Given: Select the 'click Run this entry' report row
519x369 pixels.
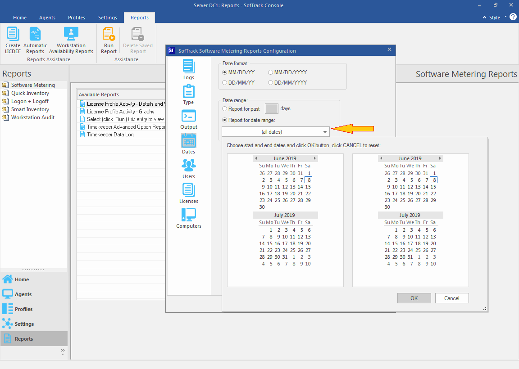Looking at the screenshot, I should (123, 119).
